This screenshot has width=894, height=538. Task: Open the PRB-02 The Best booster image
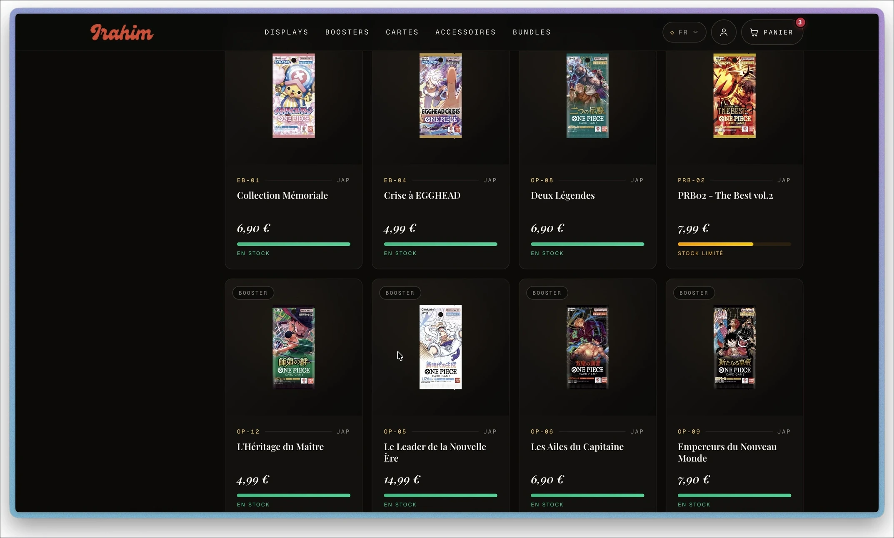(x=734, y=96)
